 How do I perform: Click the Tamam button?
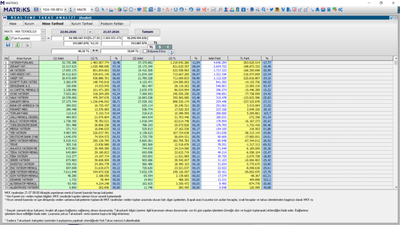pyautogui.click(x=147, y=32)
